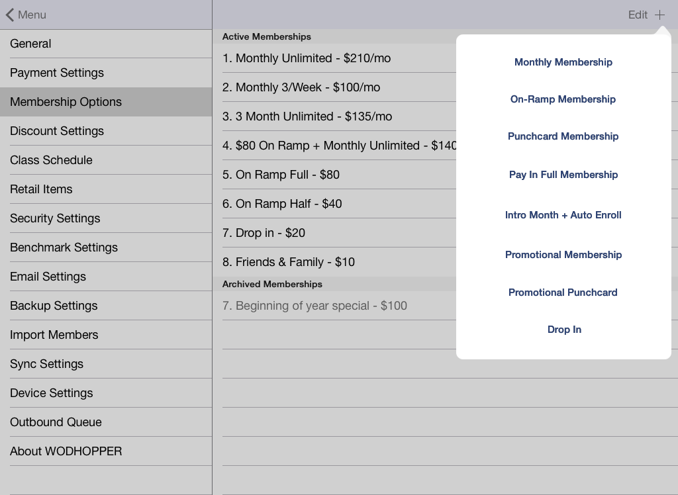Select Promotional Membership option
The height and width of the screenshot is (495, 678).
point(563,255)
